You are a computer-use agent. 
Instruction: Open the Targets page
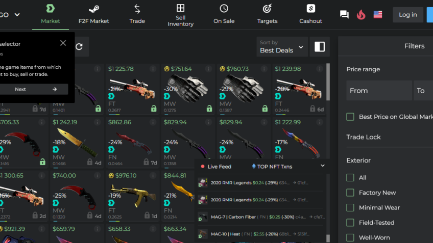(x=267, y=15)
